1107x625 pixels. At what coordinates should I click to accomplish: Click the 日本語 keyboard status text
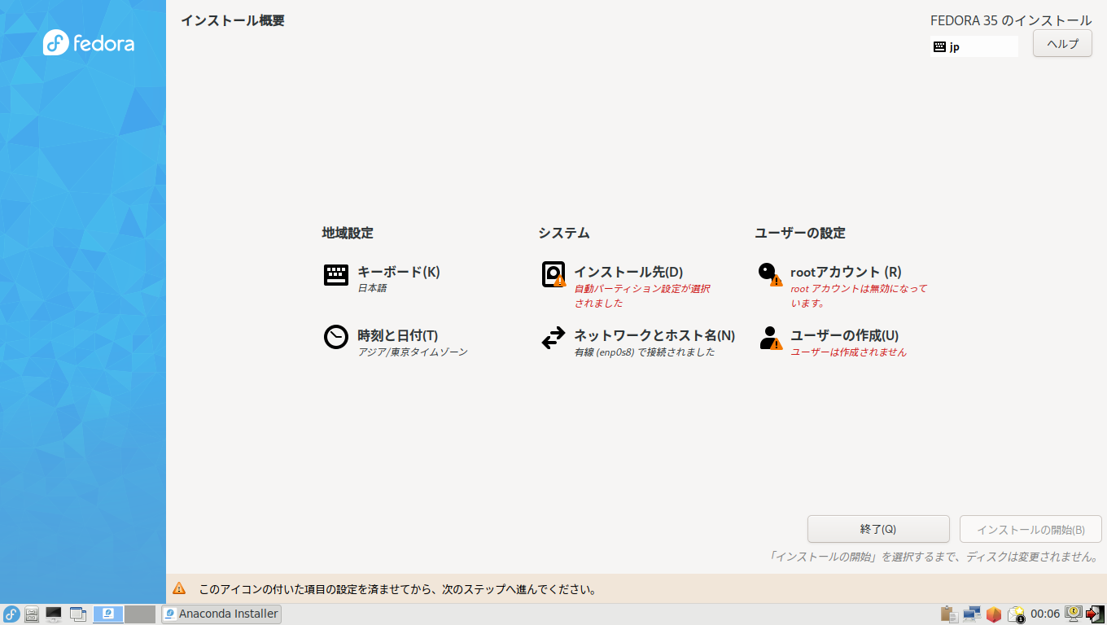click(372, 288)
